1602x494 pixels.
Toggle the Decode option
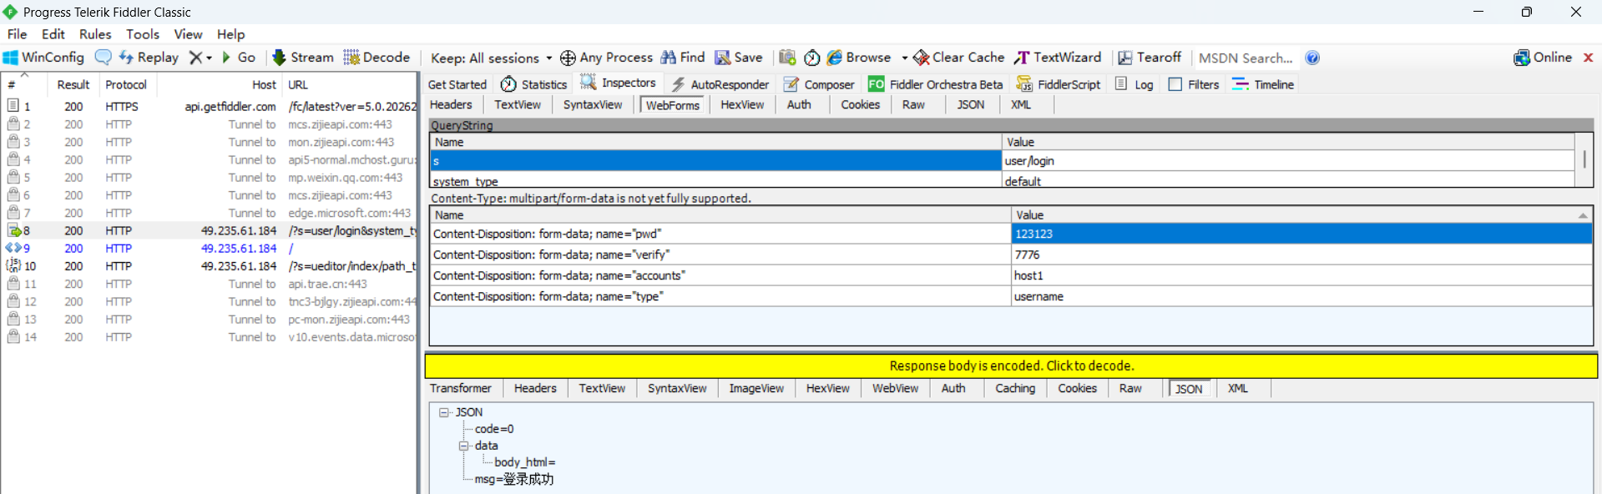376,58
